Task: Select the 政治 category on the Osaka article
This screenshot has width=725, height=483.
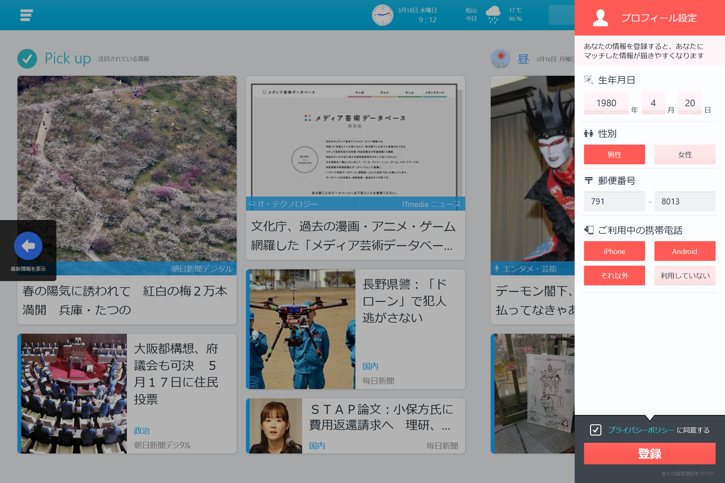Action: 141,430
